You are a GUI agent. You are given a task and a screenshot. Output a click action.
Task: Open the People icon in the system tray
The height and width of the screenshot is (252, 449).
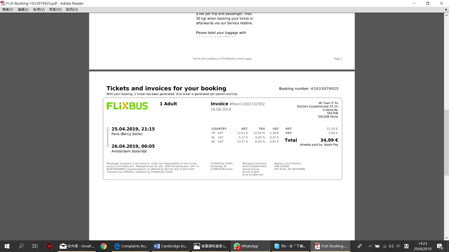pyautogui.click(x=360, y=246)
